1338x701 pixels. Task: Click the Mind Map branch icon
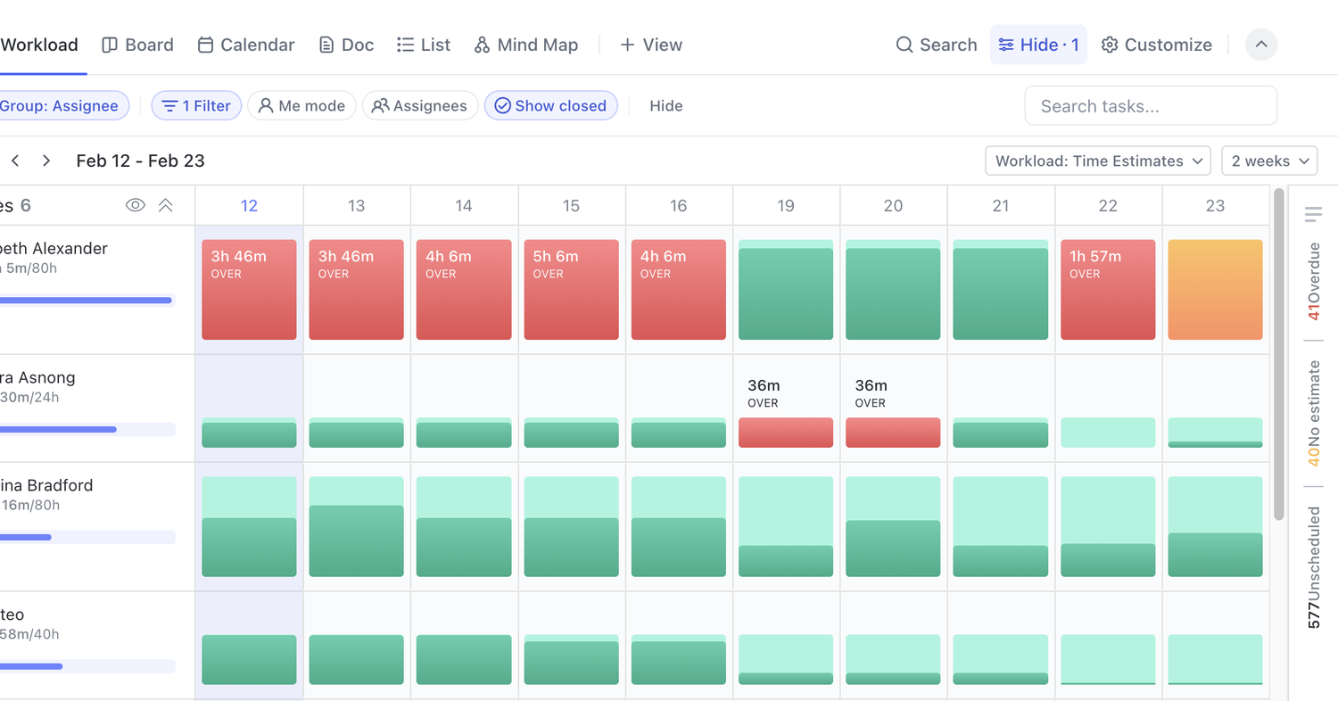point(481,45)
